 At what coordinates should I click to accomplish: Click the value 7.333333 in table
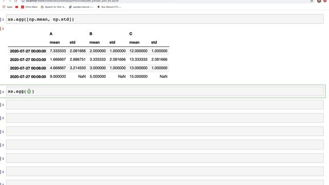pos(58,51)
